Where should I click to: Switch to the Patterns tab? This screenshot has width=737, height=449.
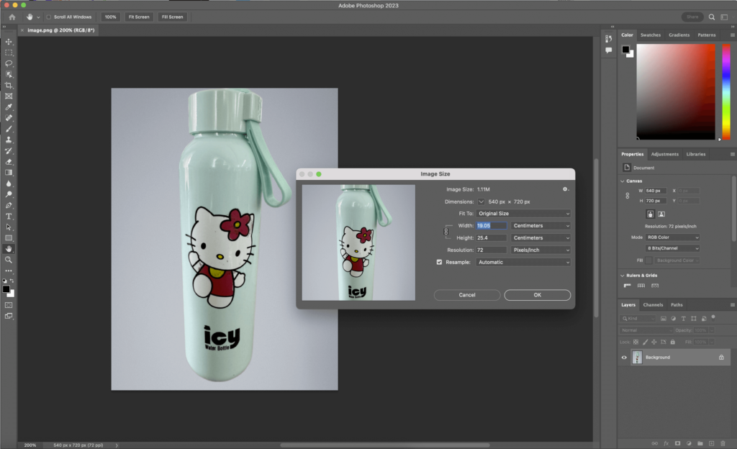707,35
